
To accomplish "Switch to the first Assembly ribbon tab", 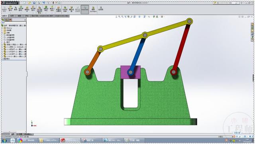I will [x=4, y=16].
